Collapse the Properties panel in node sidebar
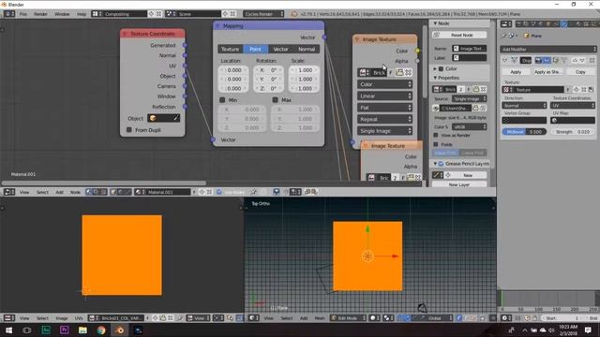Image resolution: width=600 pixels, height=337 pixels. tap(435, 78)
